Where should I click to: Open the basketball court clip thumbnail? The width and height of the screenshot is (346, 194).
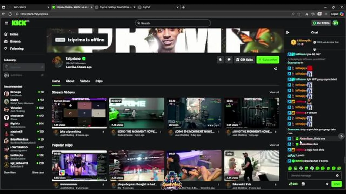point(137,166)
